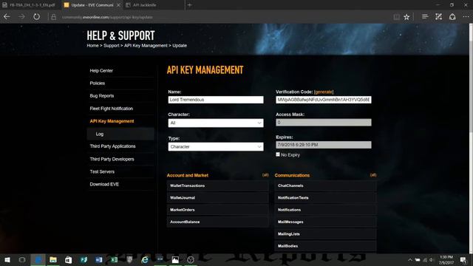
Task: Open Help Center in sidebar
Action: point(101,71)
